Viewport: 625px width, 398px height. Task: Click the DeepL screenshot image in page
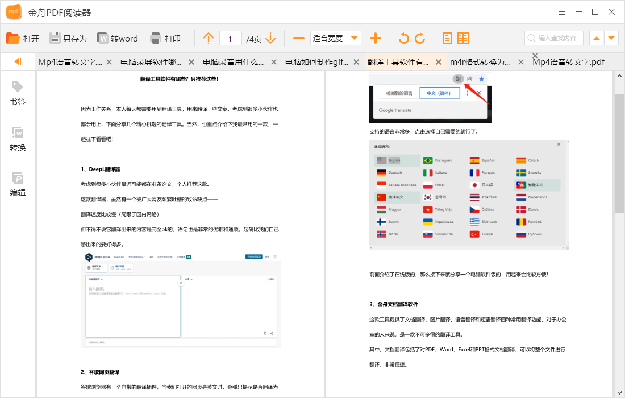pos(181,300)
